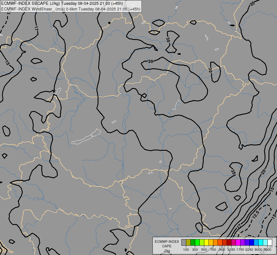Click the brick red legend swatch
Viewport: 277px width, 255px height.
[x=225, y=242]
